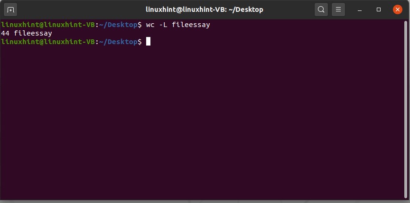Image resolution: width=410 pixels, height=203 pixels.
Task: Close the terminal with the orange button
Action: 398,9
